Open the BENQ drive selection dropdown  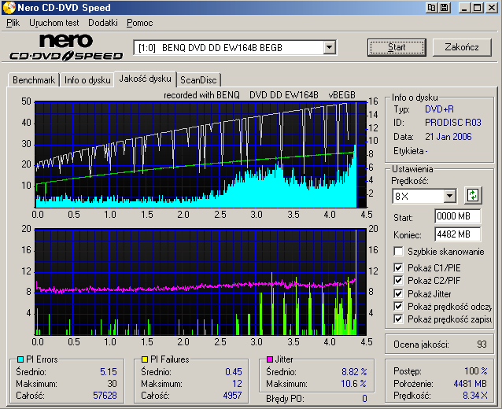coord(329,48)
